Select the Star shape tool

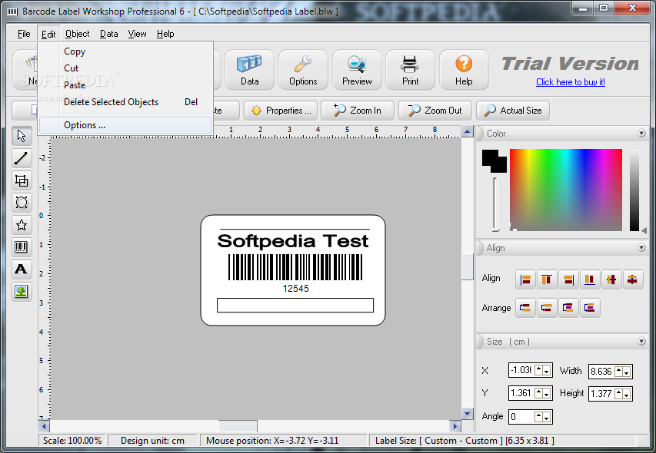coord(22,225)
